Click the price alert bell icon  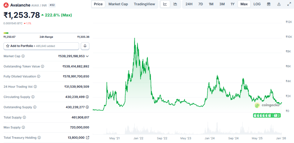pos(85,46)
